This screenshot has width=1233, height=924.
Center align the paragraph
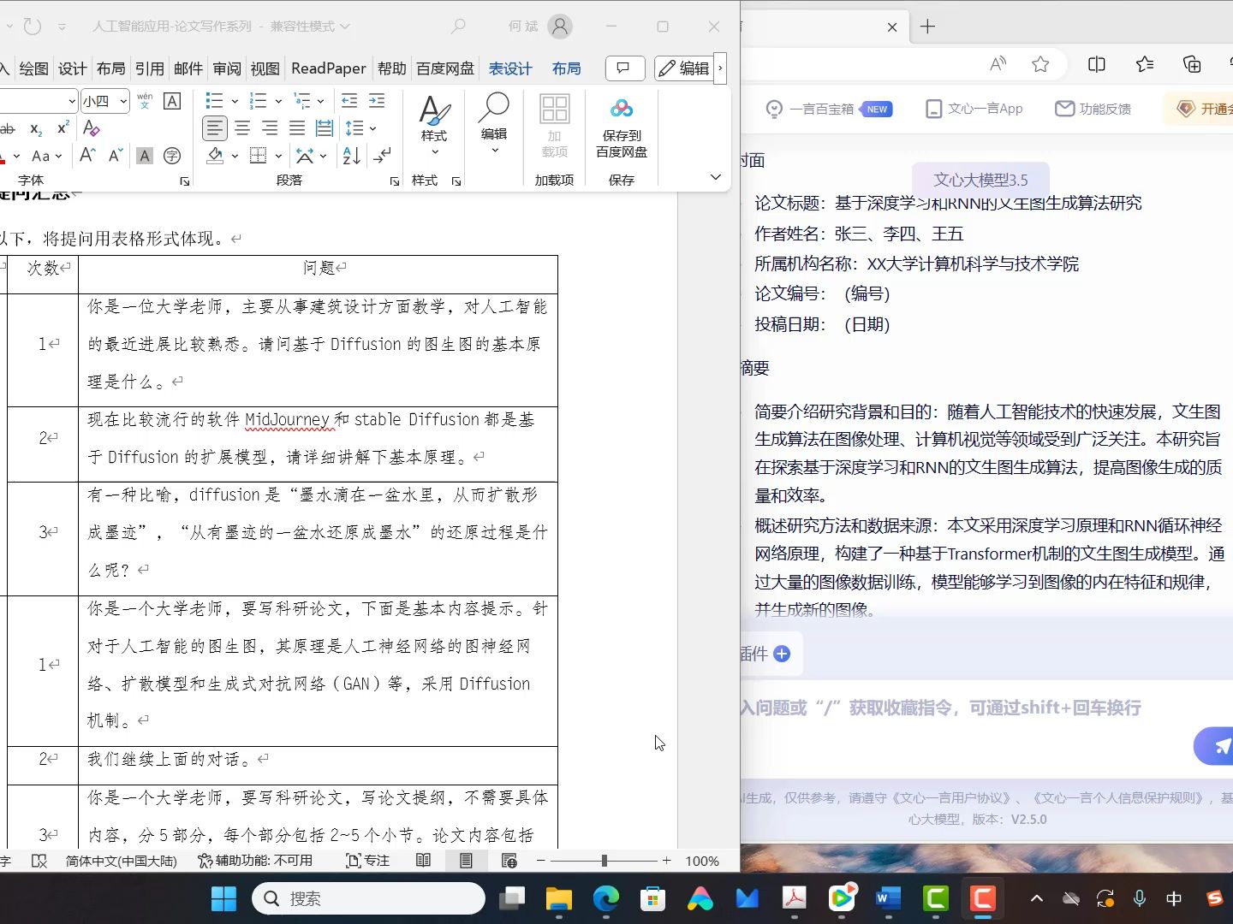[x=242, y=128]
